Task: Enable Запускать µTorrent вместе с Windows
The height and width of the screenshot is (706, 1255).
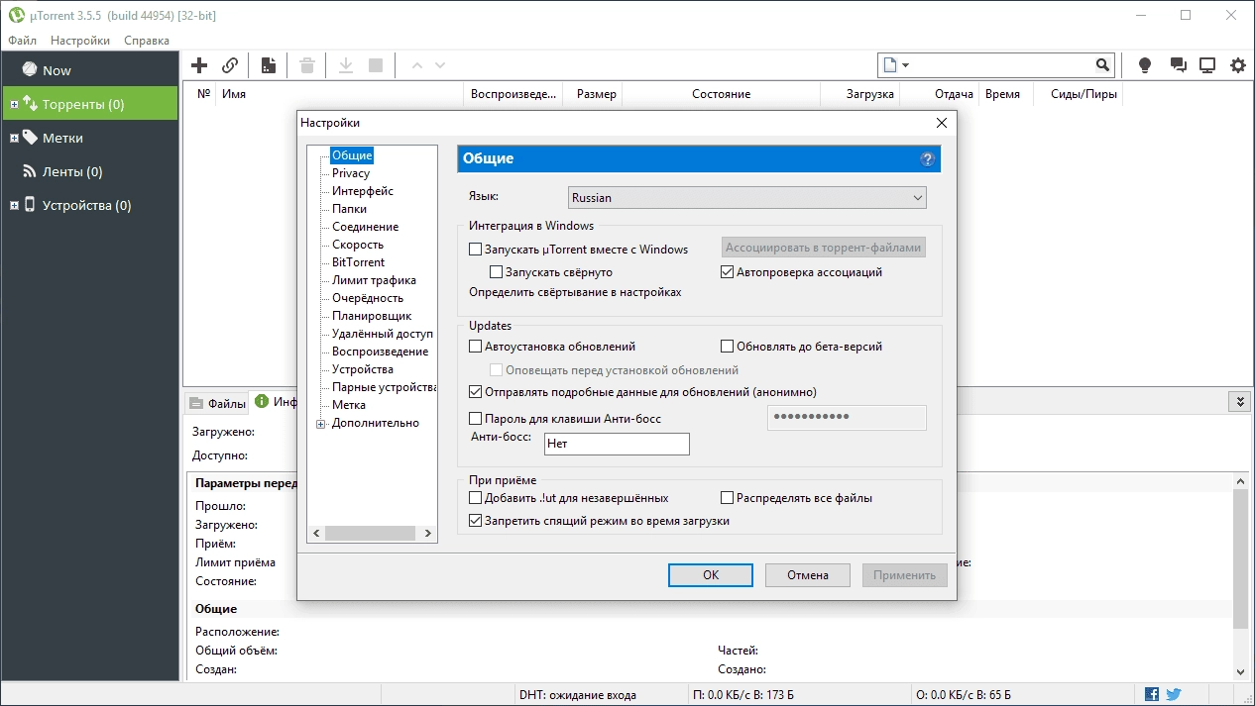Action: coord(475,250)
